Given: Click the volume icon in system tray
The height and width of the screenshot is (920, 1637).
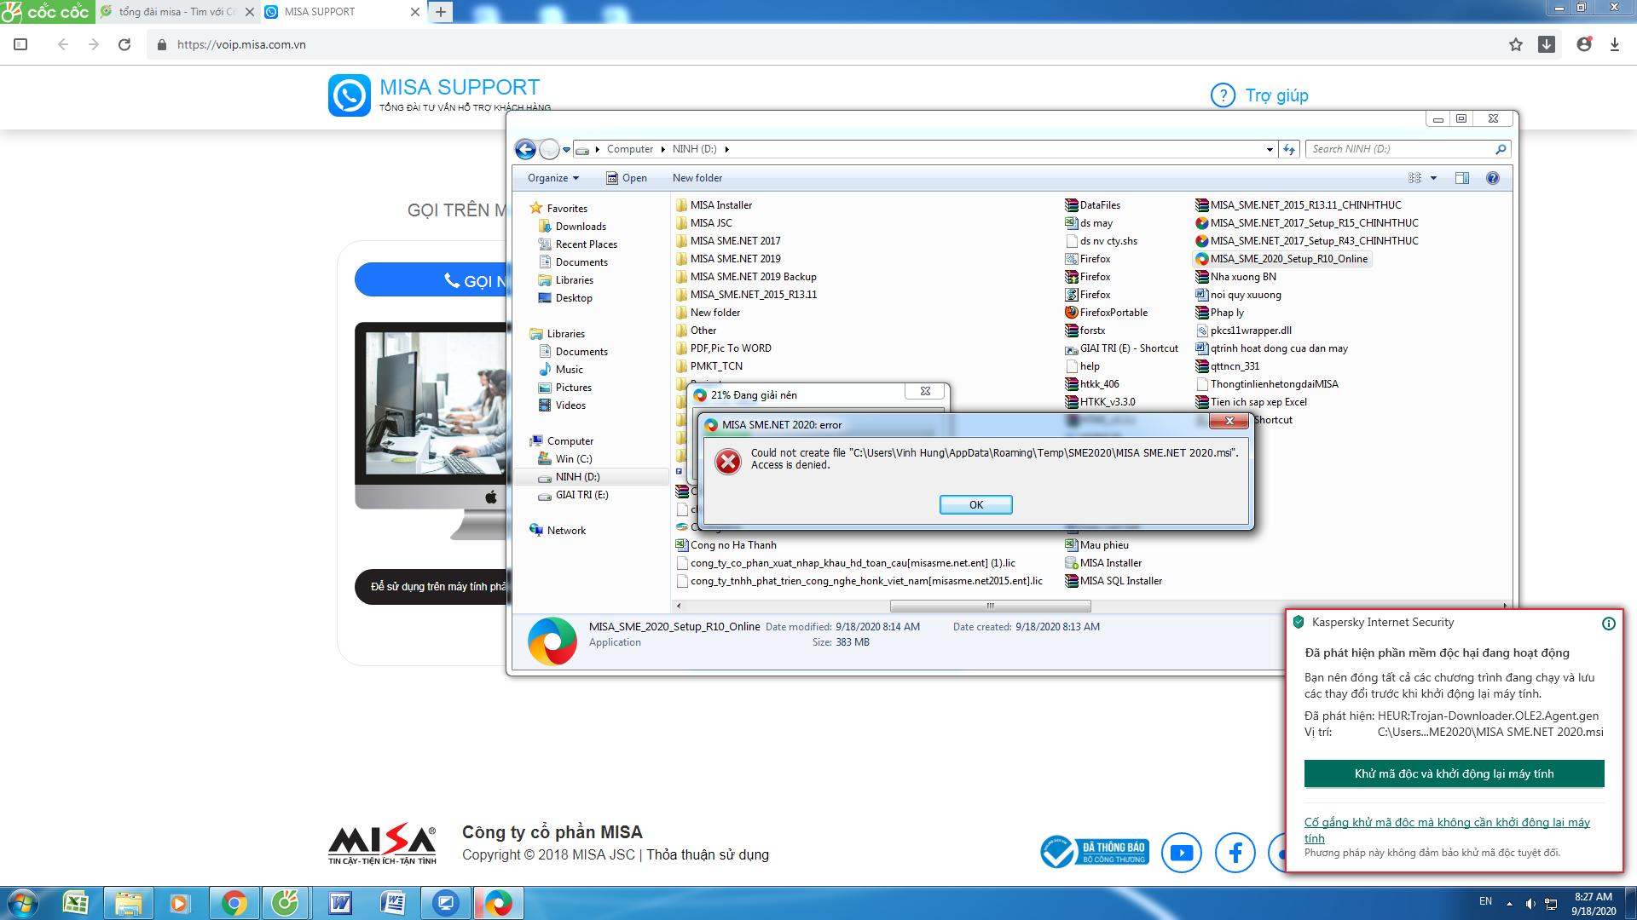Looking at the screenshot, I should pos(1530,904).
